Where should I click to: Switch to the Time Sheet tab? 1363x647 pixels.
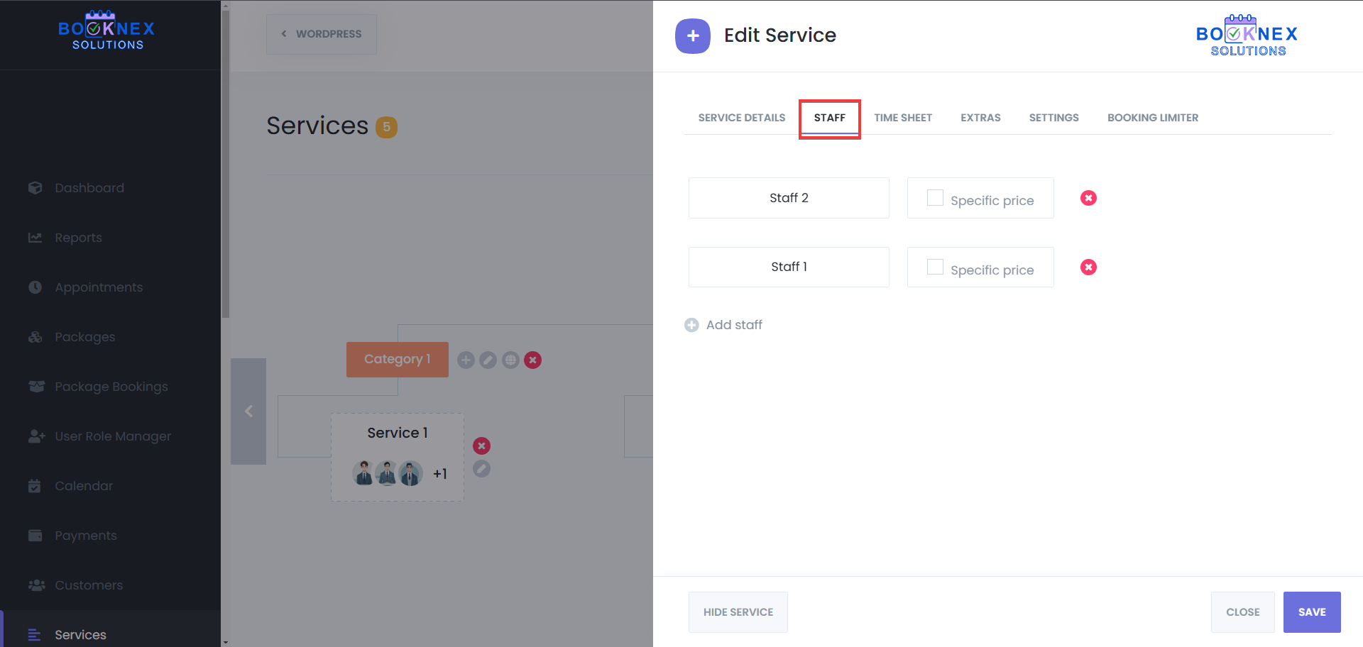point(902,118)
